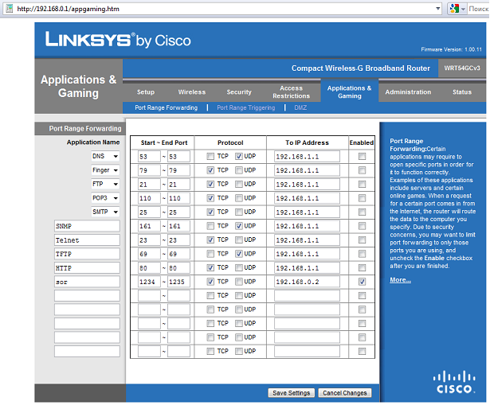
Task: Click the DNS row IP address field
Action: pyautogui.click(x=307, y=157)
